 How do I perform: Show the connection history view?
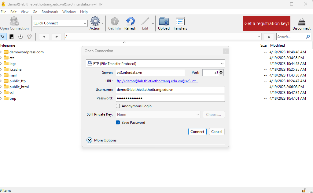coord(20,37)
